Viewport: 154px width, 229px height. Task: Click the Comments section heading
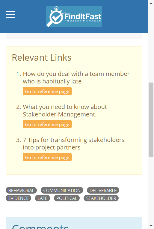pos(40,226)
